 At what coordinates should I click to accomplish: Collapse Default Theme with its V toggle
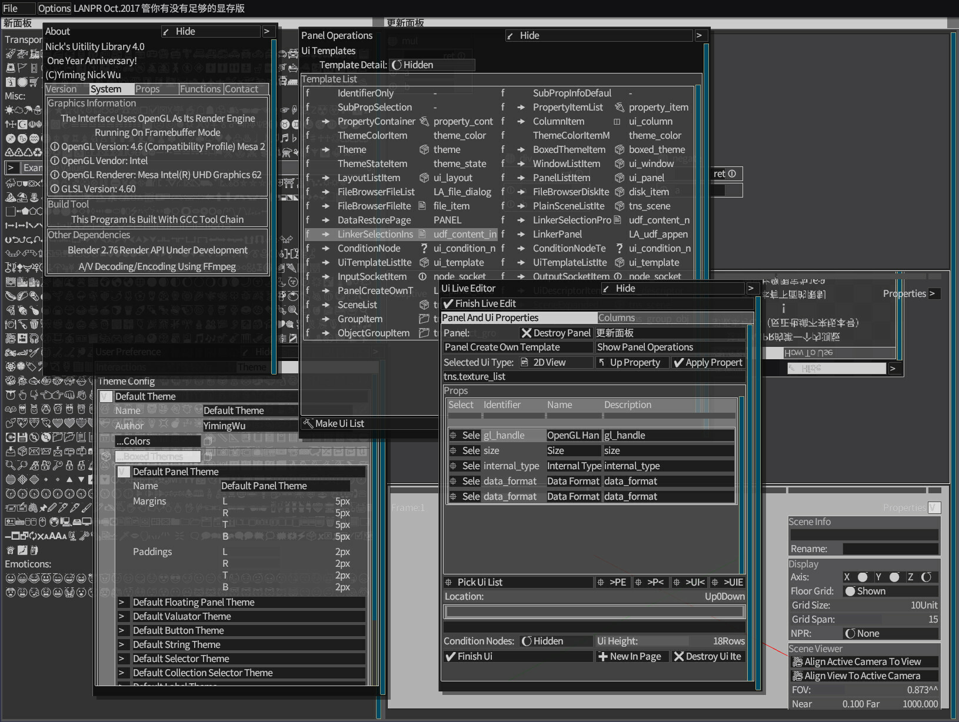[105, 396]
